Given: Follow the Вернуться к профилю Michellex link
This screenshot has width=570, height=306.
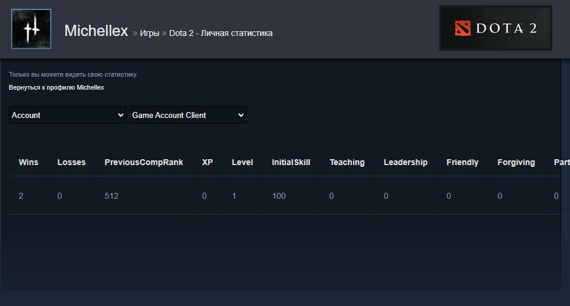Looking at the screenshot, I should point(57,87).
